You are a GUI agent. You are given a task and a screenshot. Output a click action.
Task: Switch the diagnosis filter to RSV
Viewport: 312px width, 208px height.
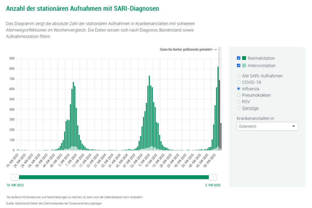[239, 102]
